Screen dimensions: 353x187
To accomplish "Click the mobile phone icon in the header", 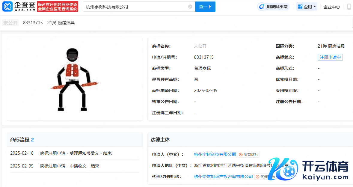I will [349, 7].
